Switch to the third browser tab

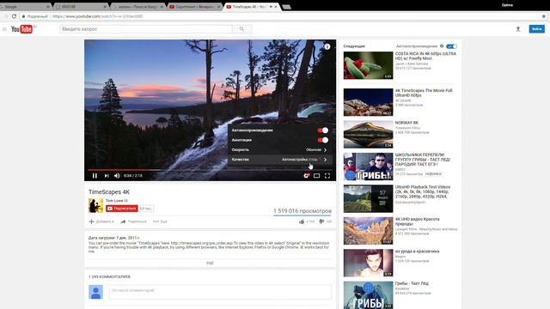(137, 7)
